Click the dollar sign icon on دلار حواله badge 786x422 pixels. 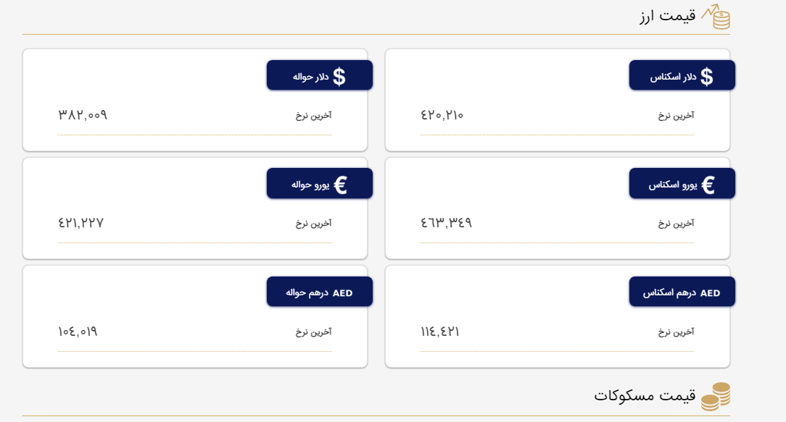[339, 76]
